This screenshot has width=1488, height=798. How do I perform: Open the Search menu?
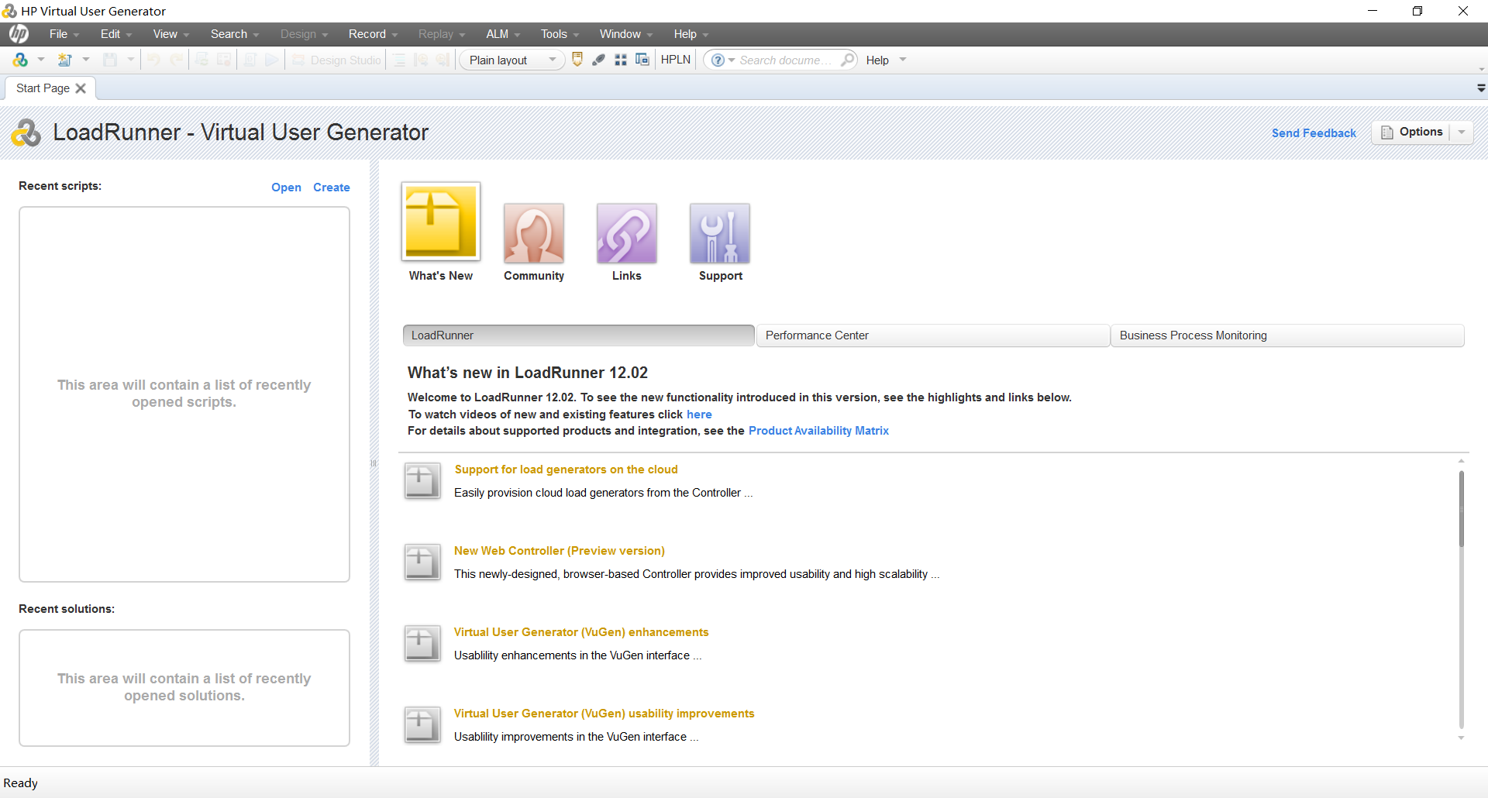coord(235,34)
